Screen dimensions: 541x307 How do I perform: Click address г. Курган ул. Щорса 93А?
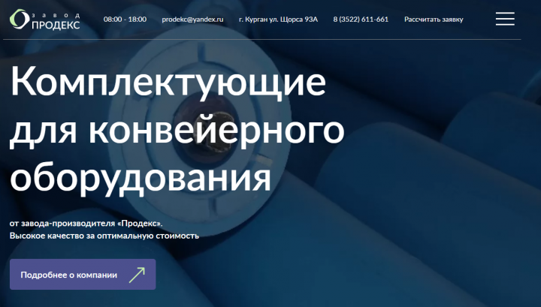pyautogui.click(x=278, y=20)
